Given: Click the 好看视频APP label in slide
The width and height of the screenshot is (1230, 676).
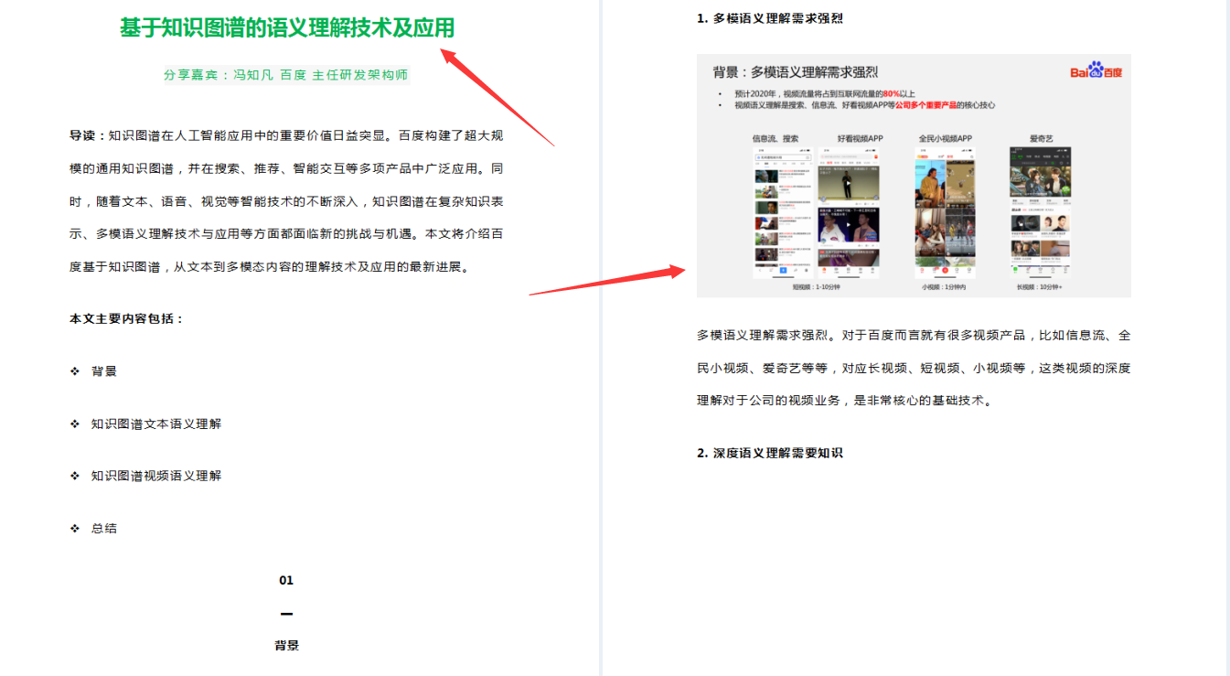Looking at the screenshot, I should click(861, 139).
